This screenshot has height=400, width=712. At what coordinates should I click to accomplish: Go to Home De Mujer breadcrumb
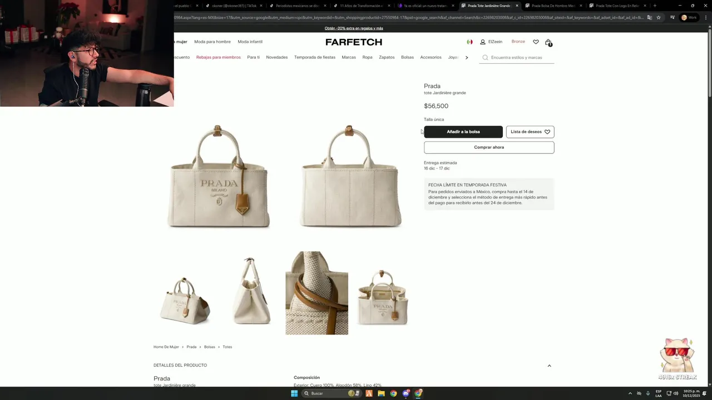point(166,347)
